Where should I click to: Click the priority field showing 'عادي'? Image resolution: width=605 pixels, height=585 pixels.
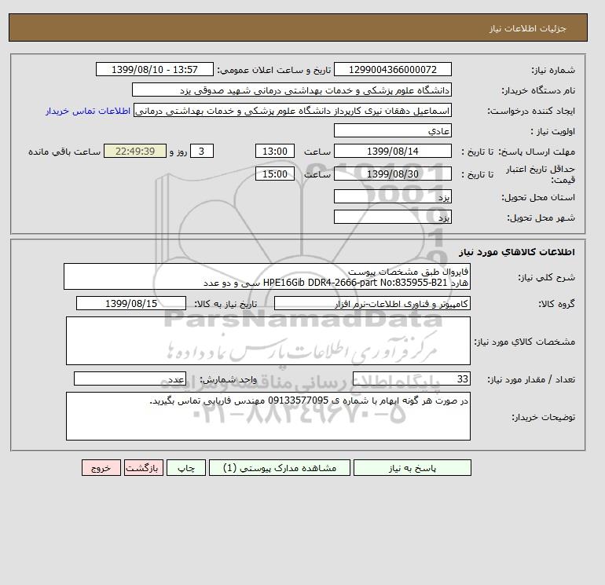tap(392, 130)
